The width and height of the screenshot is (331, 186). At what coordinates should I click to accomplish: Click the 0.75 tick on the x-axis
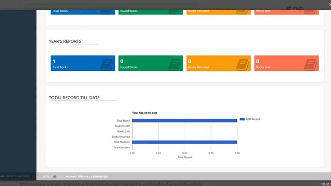pos(211,153)
